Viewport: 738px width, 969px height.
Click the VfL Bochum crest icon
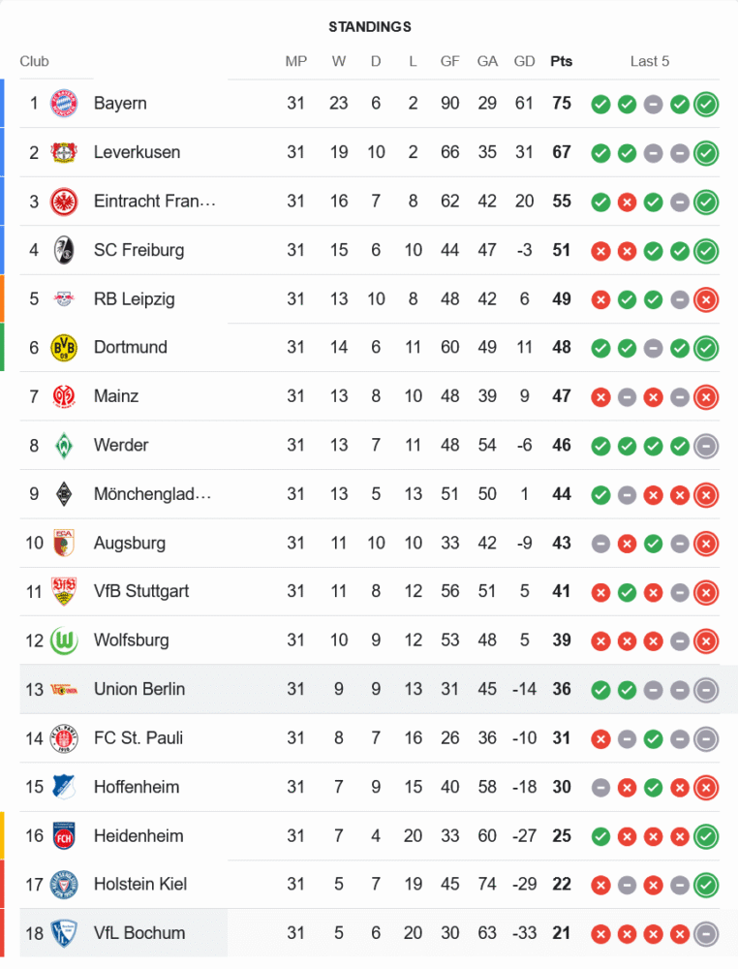pos(64,933)
